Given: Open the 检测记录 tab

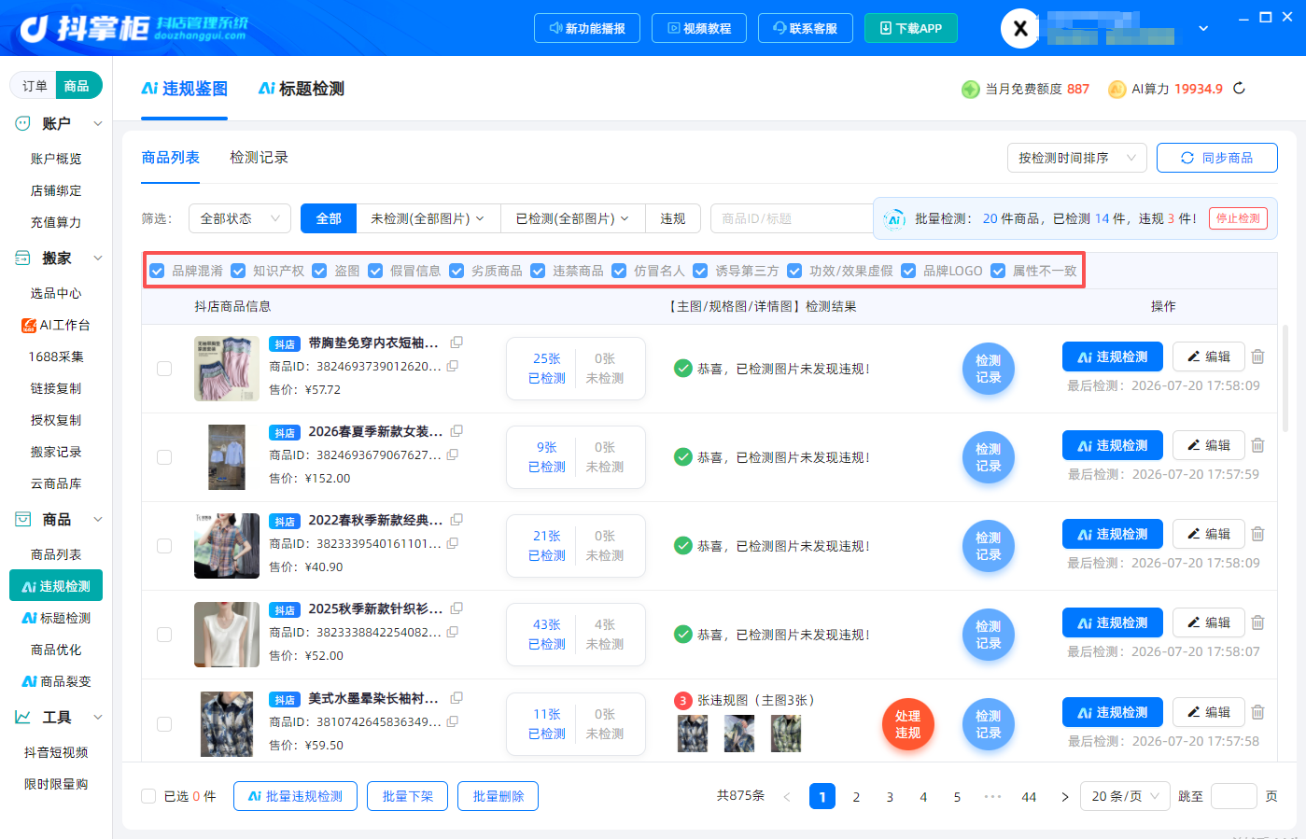Looking at the screenshot, I should pyautogui.click(x=259, y=158).
